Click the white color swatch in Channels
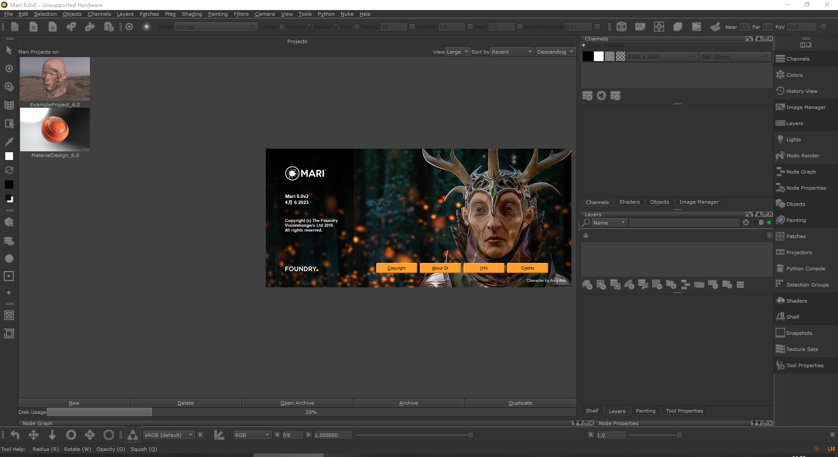 click(599, 57)
